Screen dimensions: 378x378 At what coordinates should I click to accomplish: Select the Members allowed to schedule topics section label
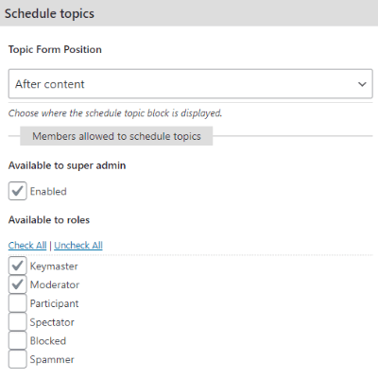pyautogui.click(x=116, y=136)
